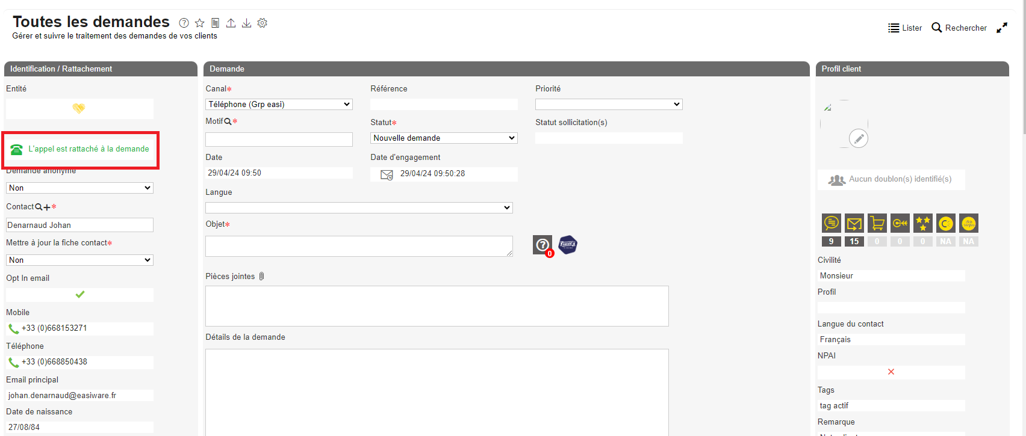Viewport: 1026px width, 436px height.
Task: Open the Priorité dropdown
Action: point(609,105)
